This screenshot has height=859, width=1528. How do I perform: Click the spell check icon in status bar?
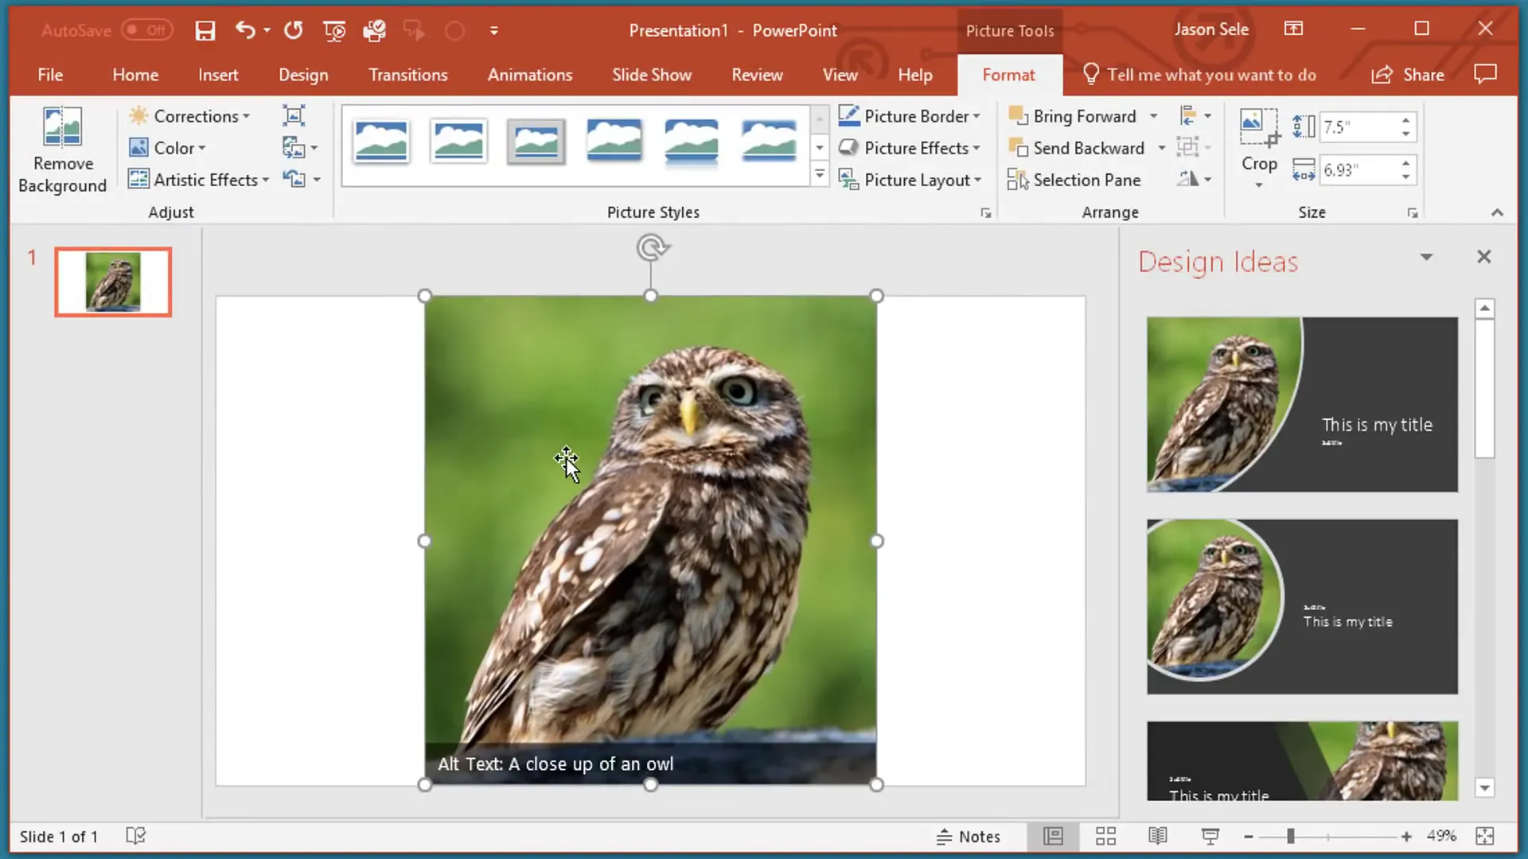(x=136, y=836)
